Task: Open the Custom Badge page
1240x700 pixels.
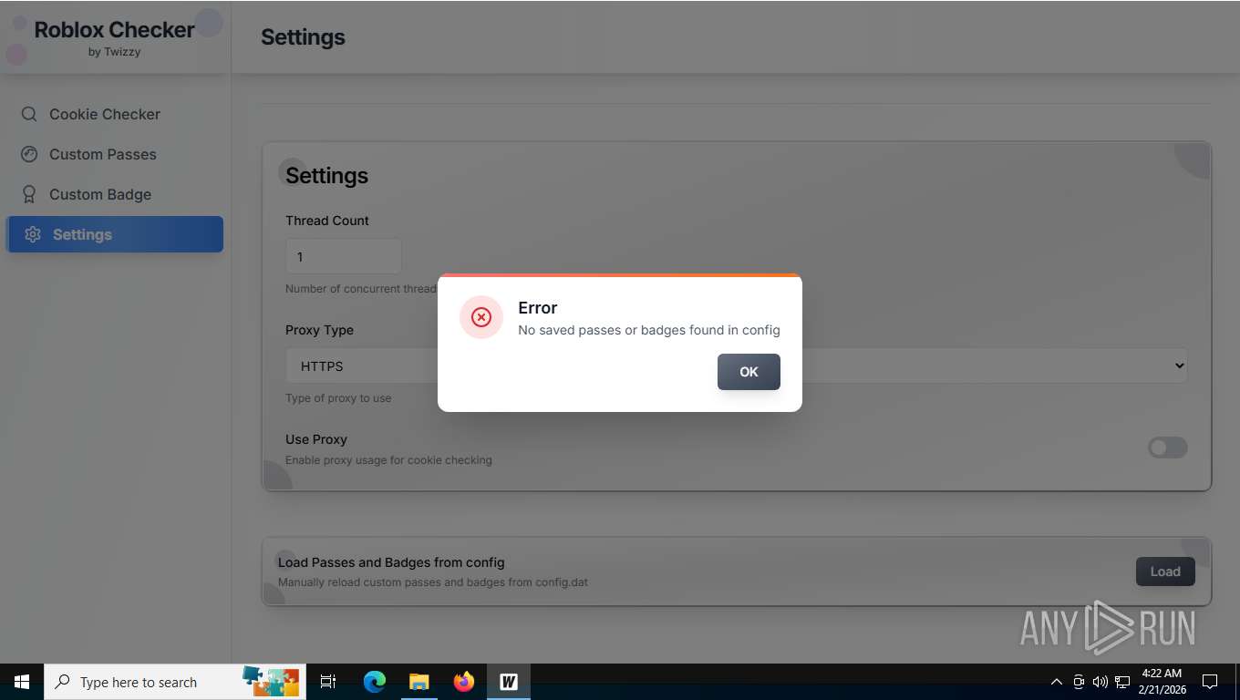Action: [115, 194]
